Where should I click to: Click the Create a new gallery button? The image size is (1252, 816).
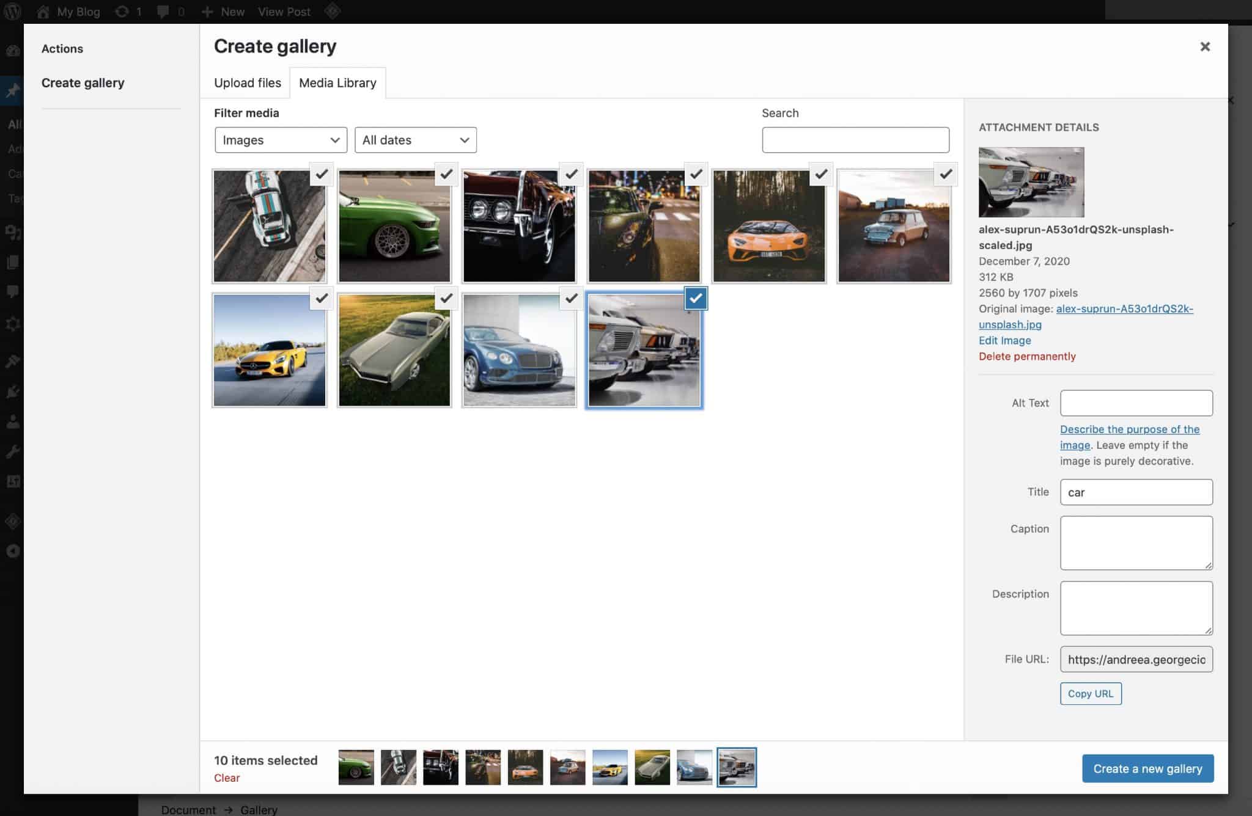pos(1147,768)
